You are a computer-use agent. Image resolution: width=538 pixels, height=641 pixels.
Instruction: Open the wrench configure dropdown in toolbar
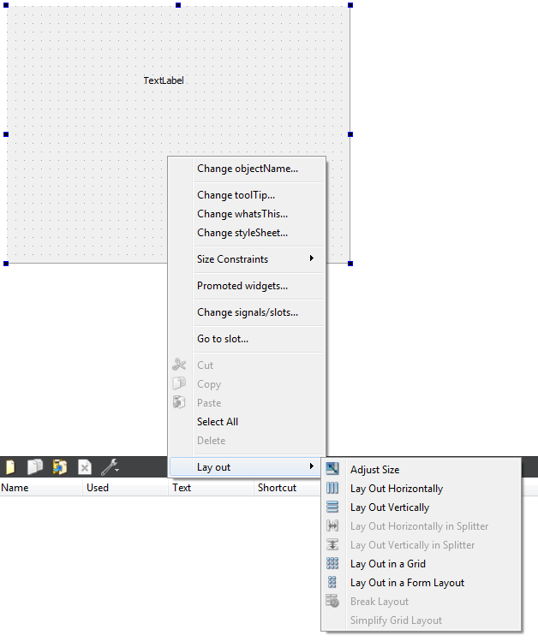pyautogui.click(x=110, y=467)
